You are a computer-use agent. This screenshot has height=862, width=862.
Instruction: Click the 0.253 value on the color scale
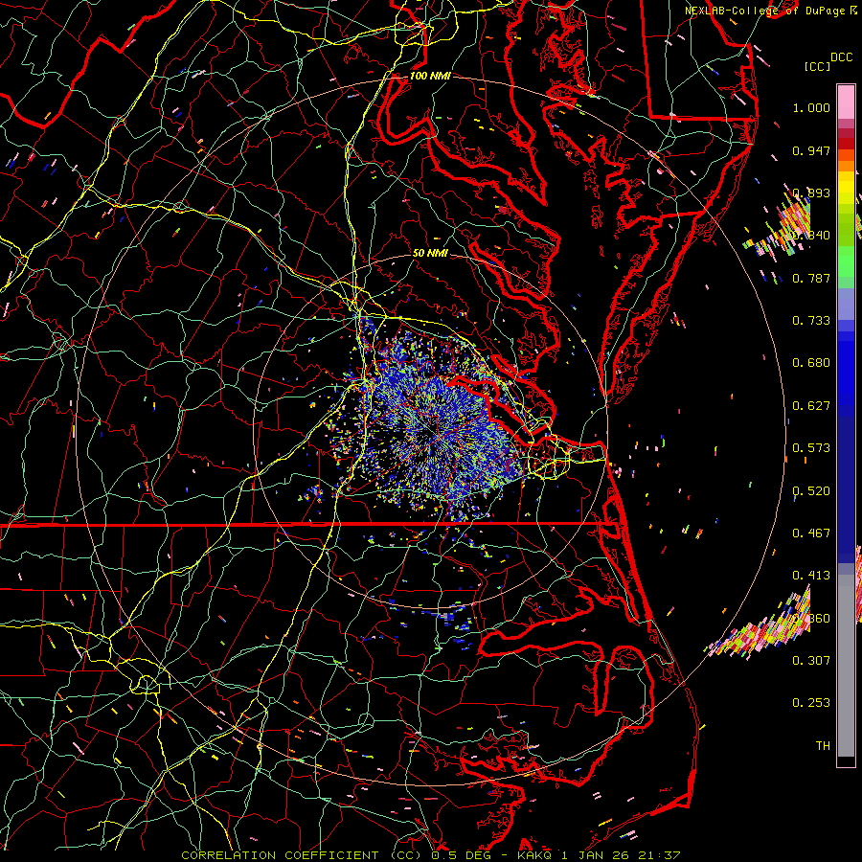tap(811, 703)
